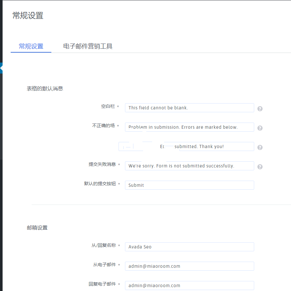Click help icon beside 不正确的场 field

(260, 128)
